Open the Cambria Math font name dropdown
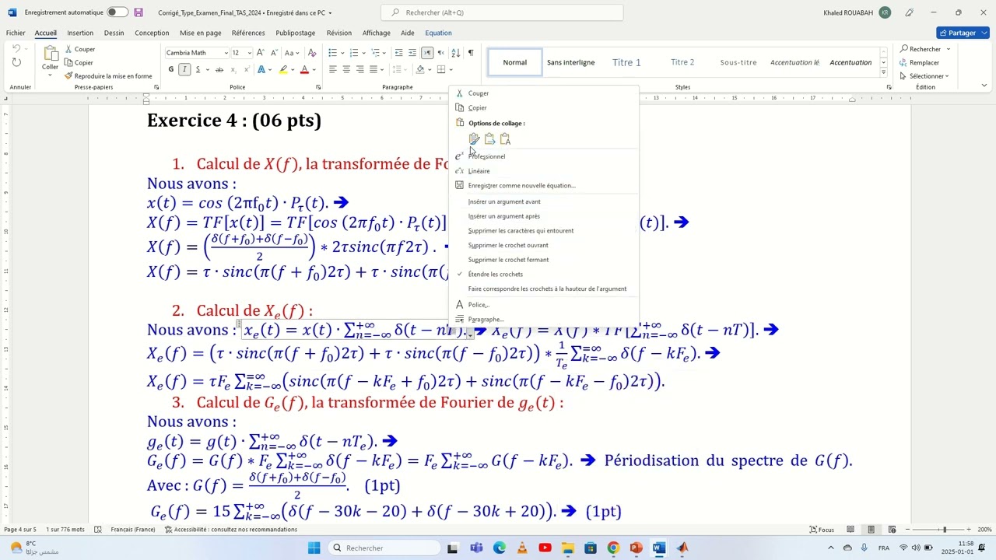996x560 pixels. tap(226, 53)
